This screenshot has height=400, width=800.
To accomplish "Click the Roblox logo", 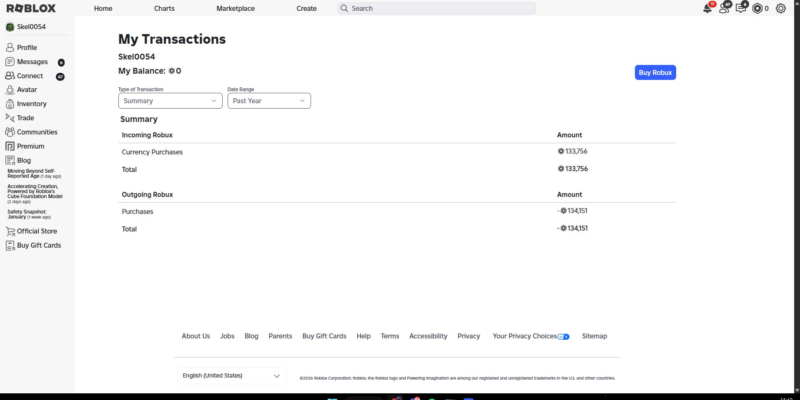I will click(x=31, y=8).
